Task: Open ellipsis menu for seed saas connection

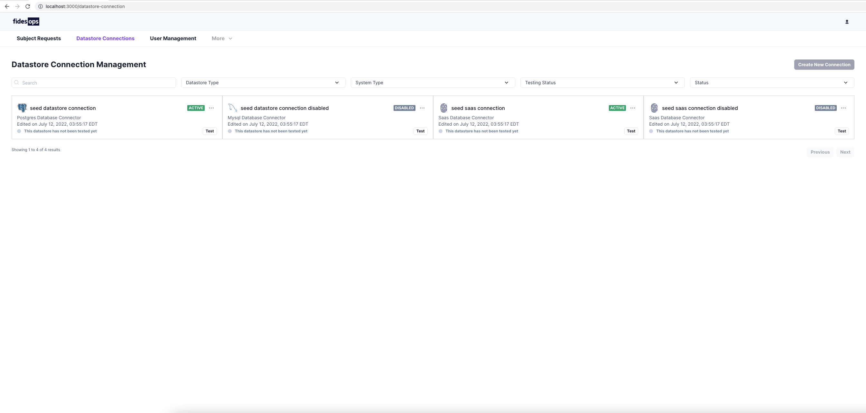Action: pos(633,108)
